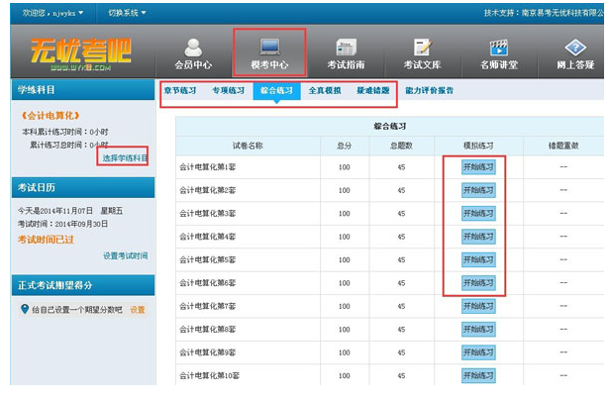Open 考试文库 exam library icon
Viewport: 611px width, 398px height.
tap(423, 47)
